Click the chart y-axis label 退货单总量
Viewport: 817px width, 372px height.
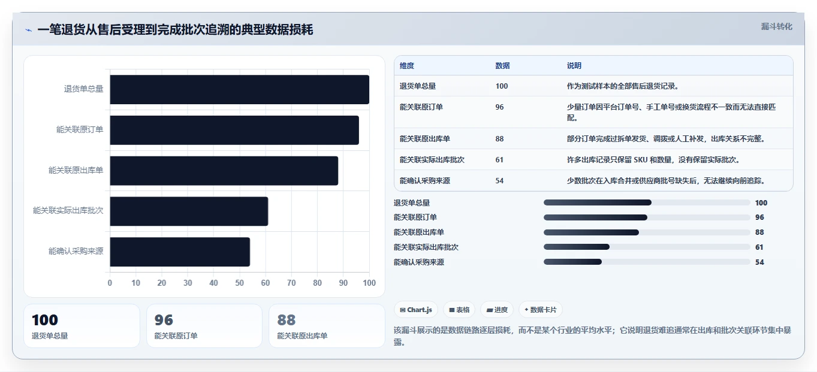point(84,89)
